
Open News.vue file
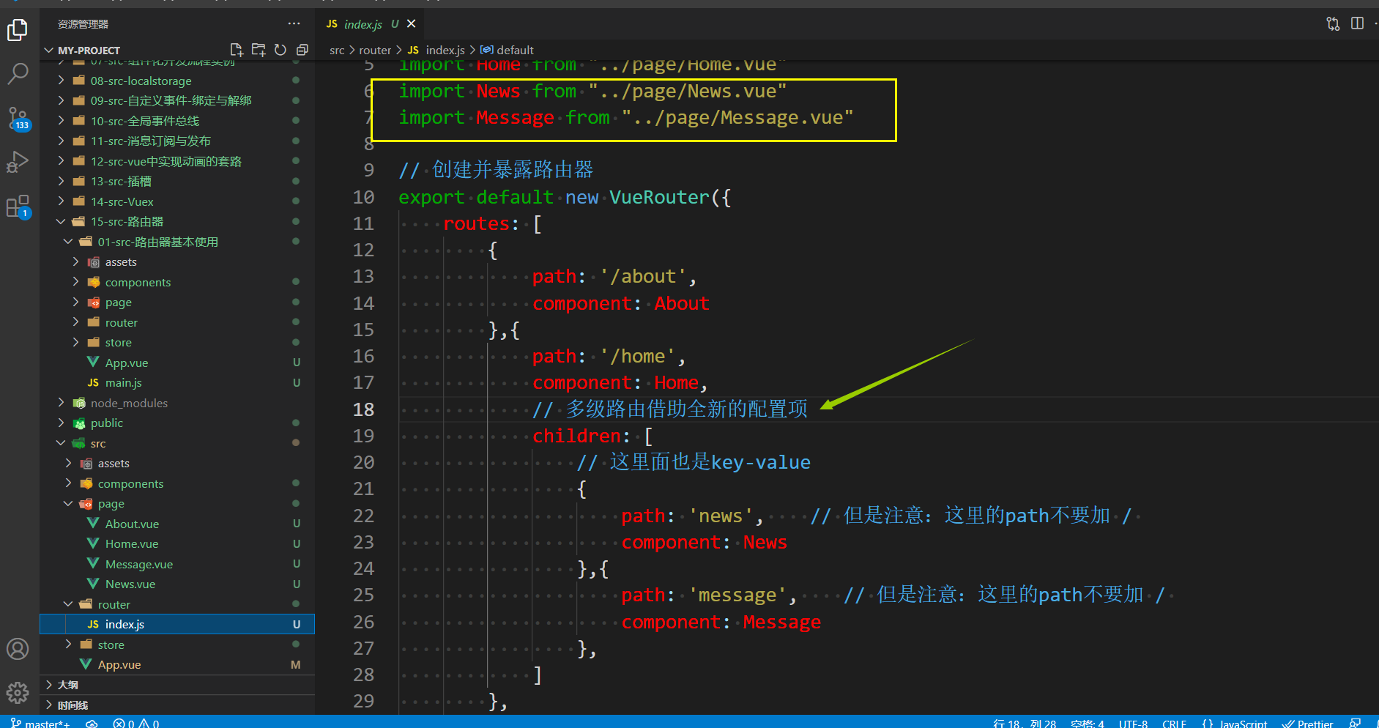tap(177, 584)
